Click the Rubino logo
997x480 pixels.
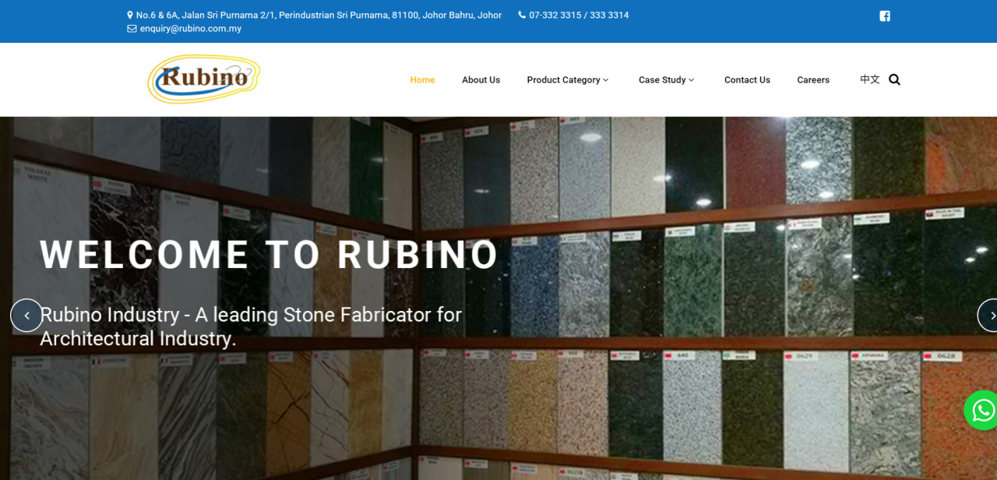click(x=203, y=79)
